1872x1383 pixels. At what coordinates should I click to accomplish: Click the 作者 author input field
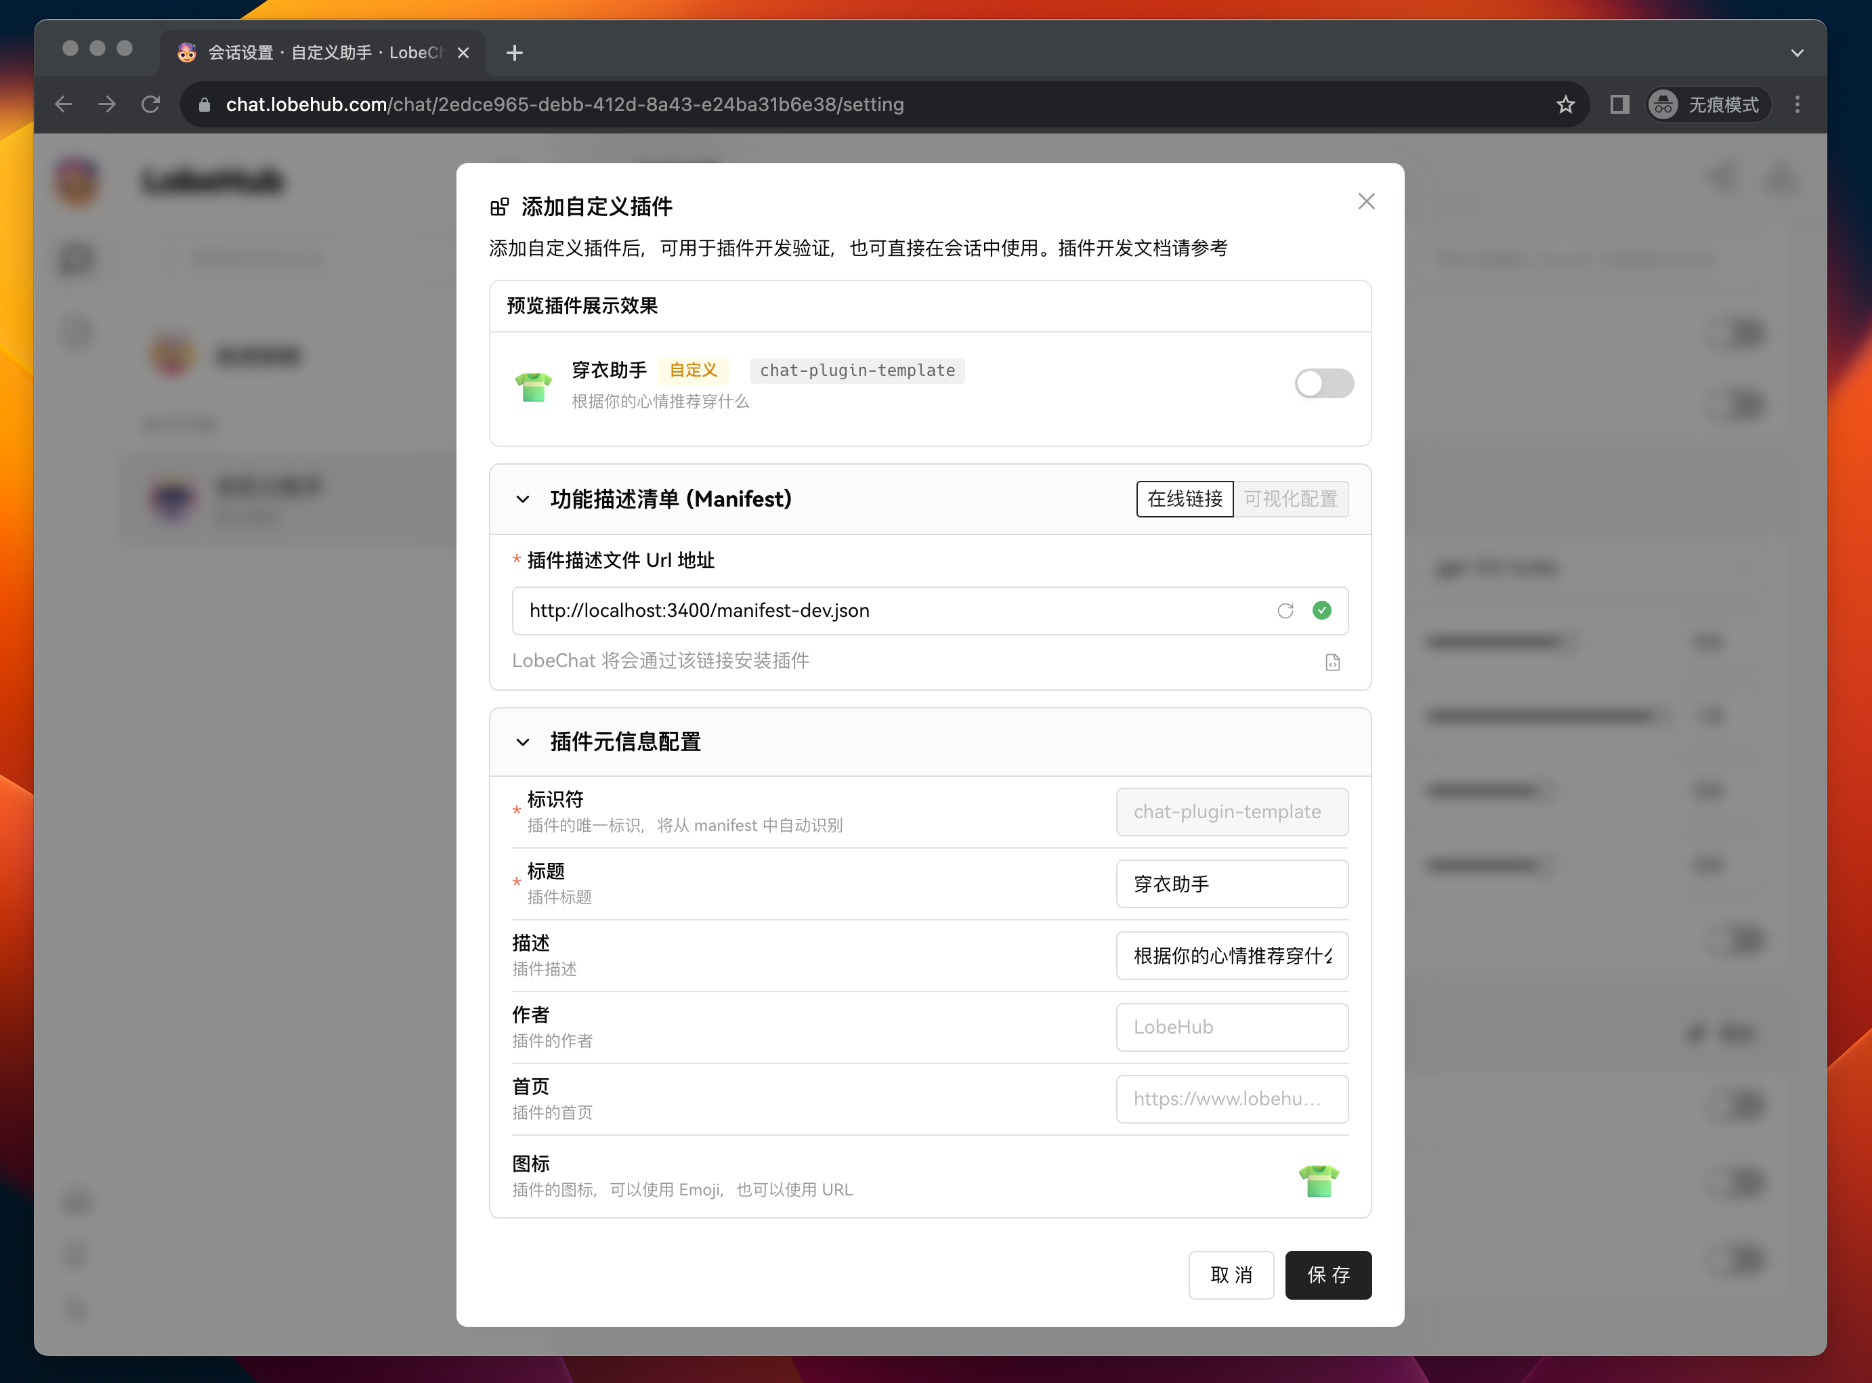(x=1231, y=1027)
